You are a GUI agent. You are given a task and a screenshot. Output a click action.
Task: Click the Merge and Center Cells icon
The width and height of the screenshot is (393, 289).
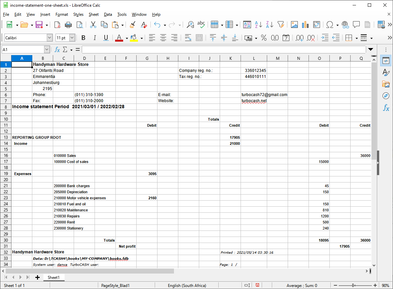199,38
